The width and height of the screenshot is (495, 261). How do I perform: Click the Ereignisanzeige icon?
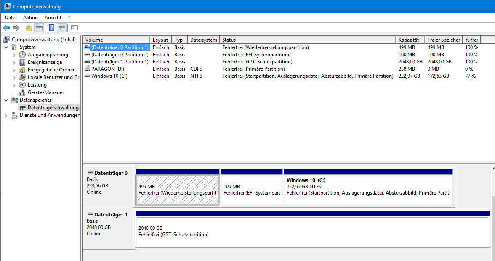coord(22,62)
